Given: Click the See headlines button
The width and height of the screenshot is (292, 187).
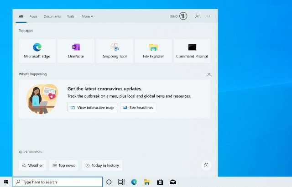Looking at the screenshot, I should pos(138,108).
